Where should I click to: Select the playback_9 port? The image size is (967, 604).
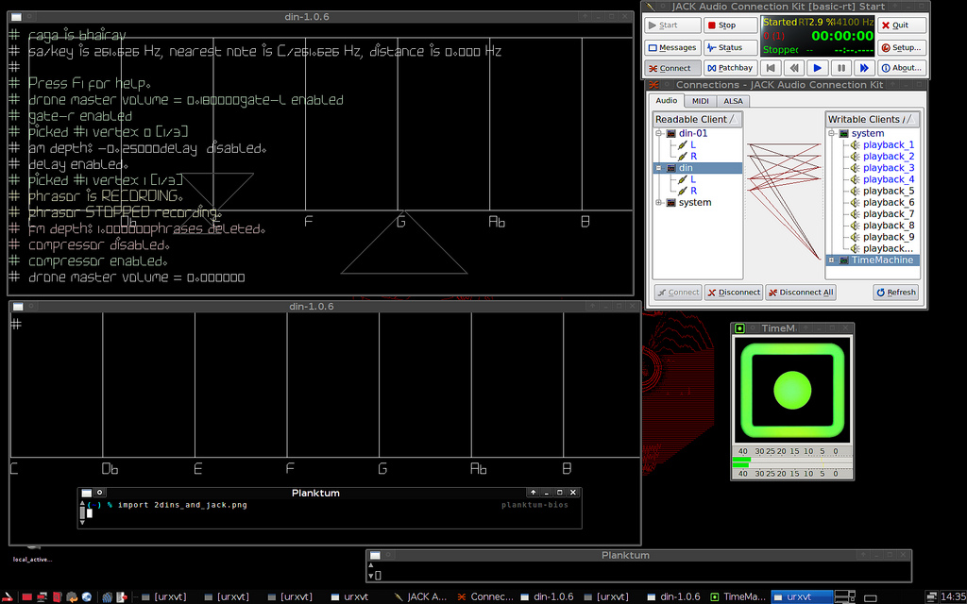click(889, 237)
